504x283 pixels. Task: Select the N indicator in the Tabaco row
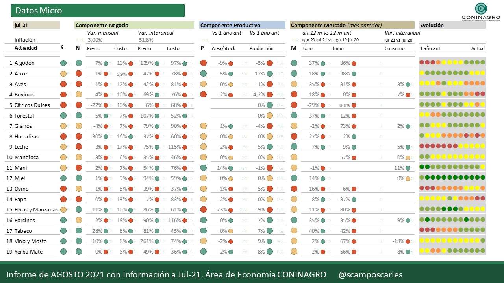[78, 231]
